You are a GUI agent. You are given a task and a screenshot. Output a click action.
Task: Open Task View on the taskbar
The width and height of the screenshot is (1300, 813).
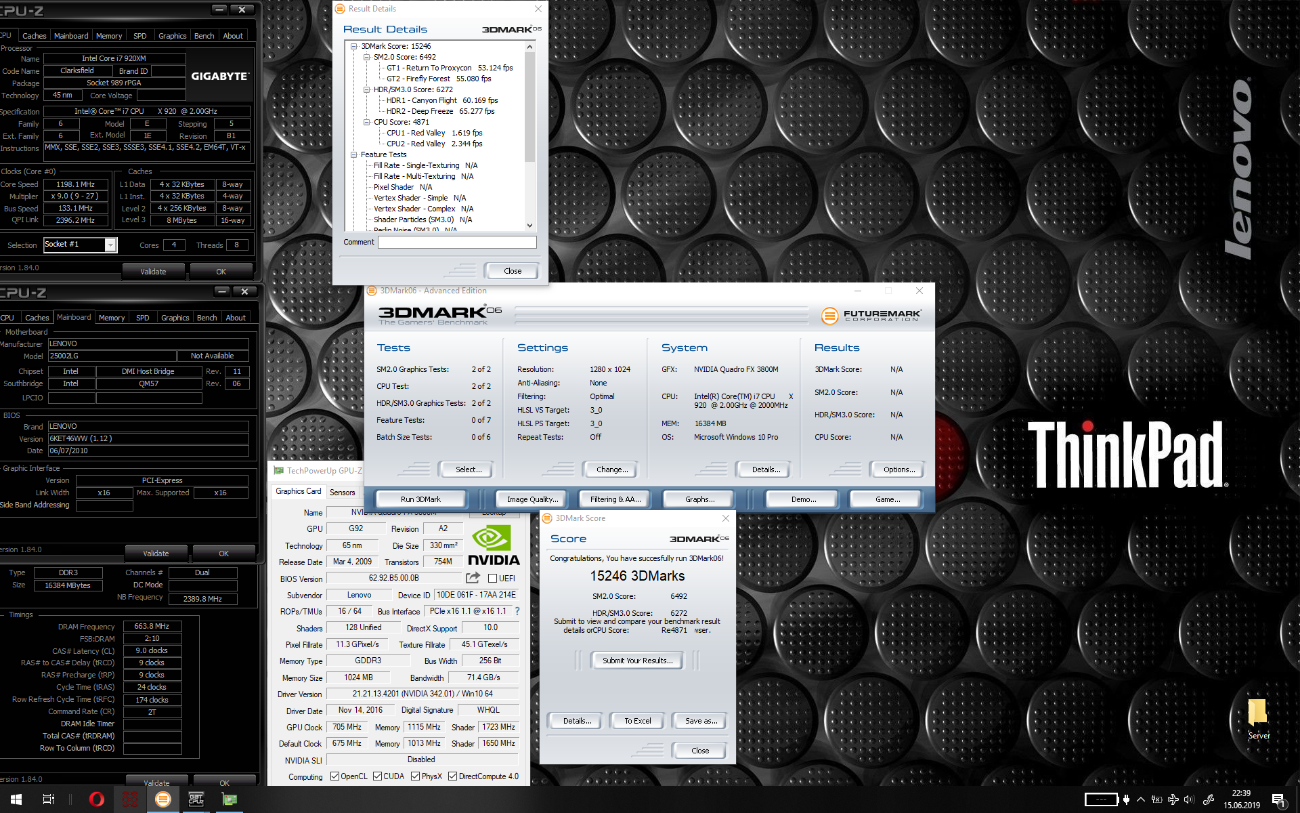pyautogui.click(x=49, y=799)
